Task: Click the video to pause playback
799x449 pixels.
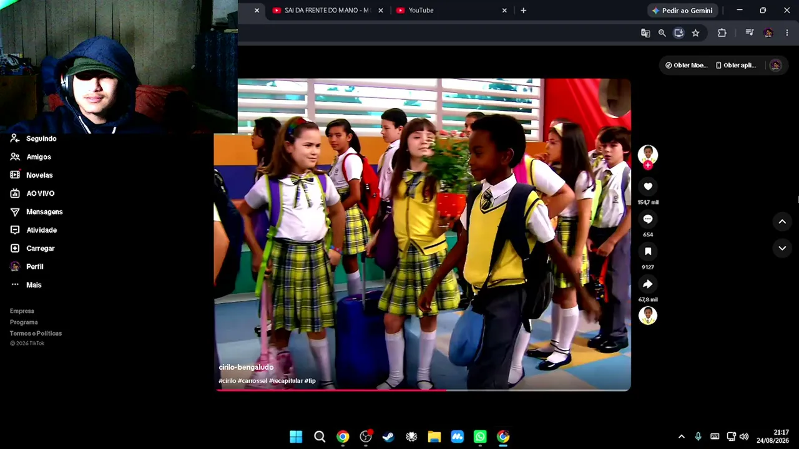Action: pyautogui.click(x=423, y=234)
